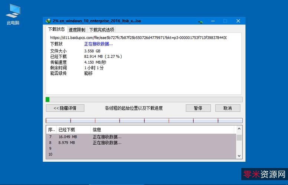This screenshot has height=185, width=288.
Task: Click the 序.. column header
Action: pos(51,129)
